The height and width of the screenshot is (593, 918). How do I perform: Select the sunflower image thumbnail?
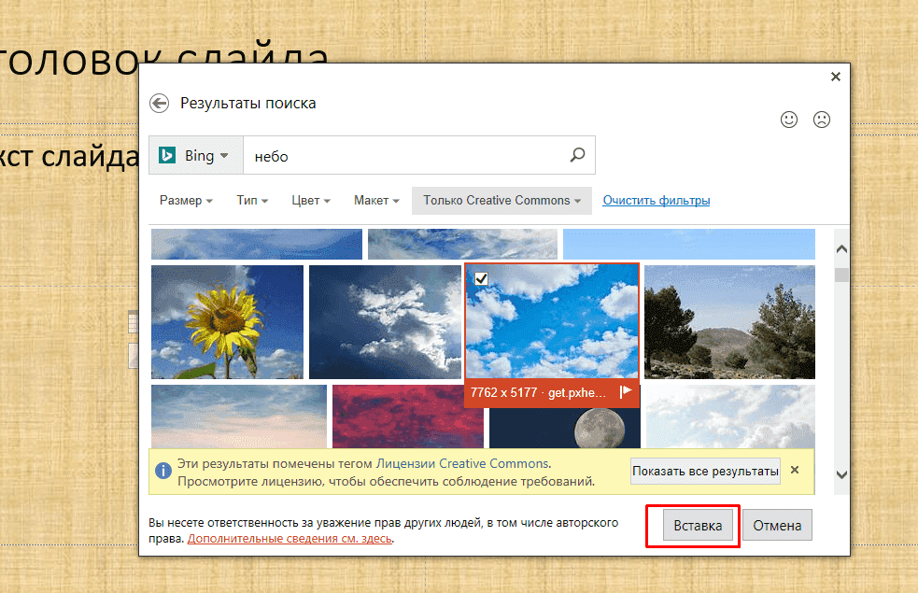pos(226,321)
